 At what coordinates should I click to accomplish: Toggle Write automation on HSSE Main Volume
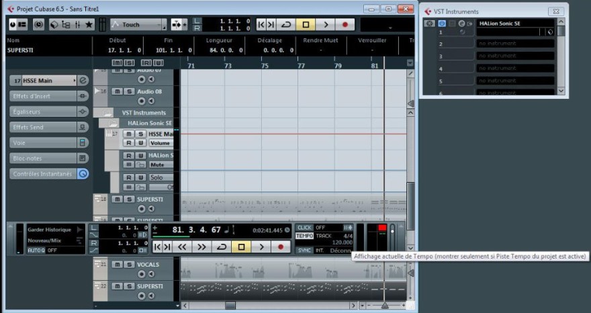(140, 143)
